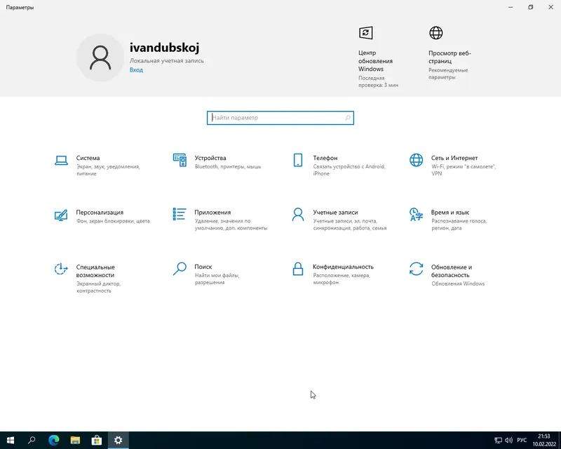Open File Explorer from taskbar
The width and height of the screenshot is (561, 449).
pos(75,440)
